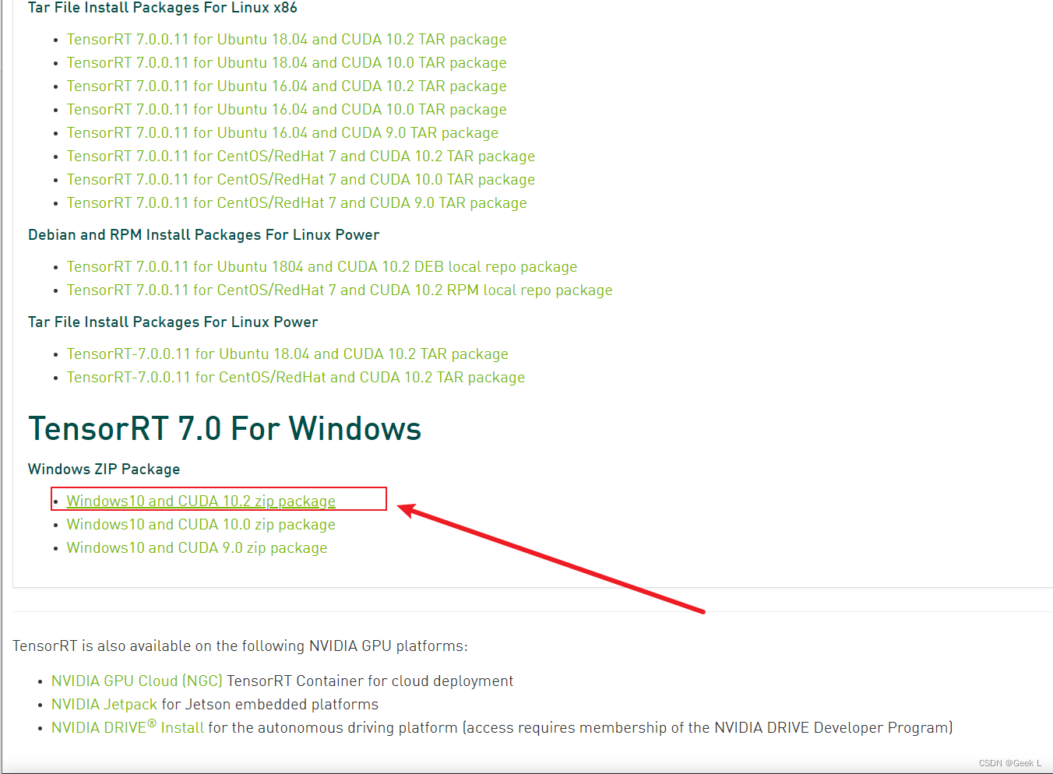1053x774 pixels.
Task: Click the TensorRT 7.0 For Windows heading
Action: (x=224, y=429)
